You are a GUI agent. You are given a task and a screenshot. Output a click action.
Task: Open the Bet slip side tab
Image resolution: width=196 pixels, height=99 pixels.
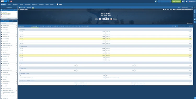195,11
